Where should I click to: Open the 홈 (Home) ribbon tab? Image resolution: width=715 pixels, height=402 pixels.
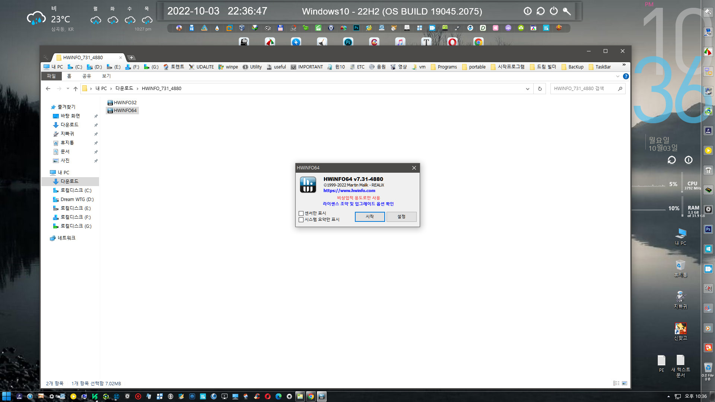click(x=69, y=76)
